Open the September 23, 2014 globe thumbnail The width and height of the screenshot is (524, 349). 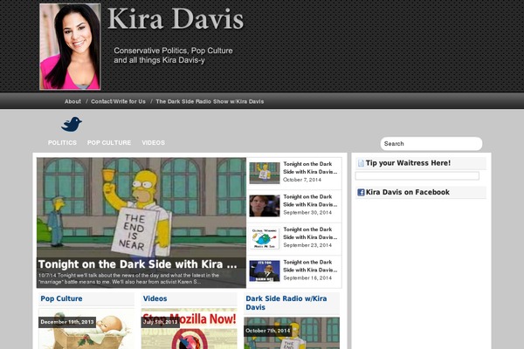coord(265,238)
